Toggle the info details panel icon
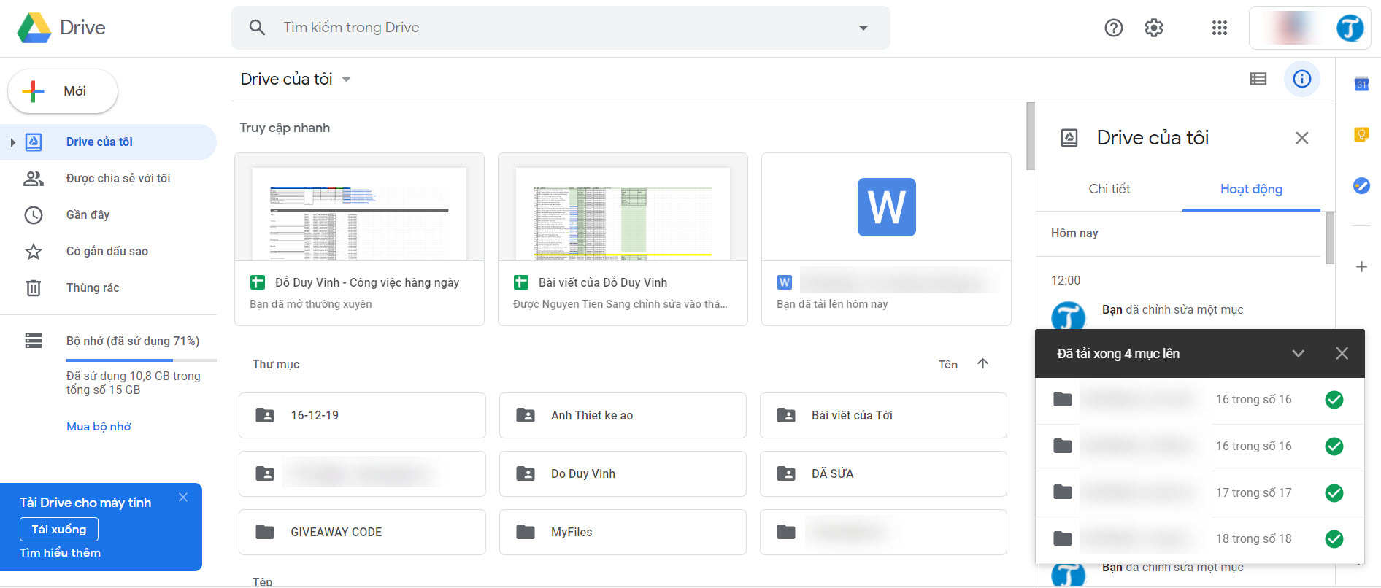The height and width of the screenshot is (588, 1381). (1302, 79)
